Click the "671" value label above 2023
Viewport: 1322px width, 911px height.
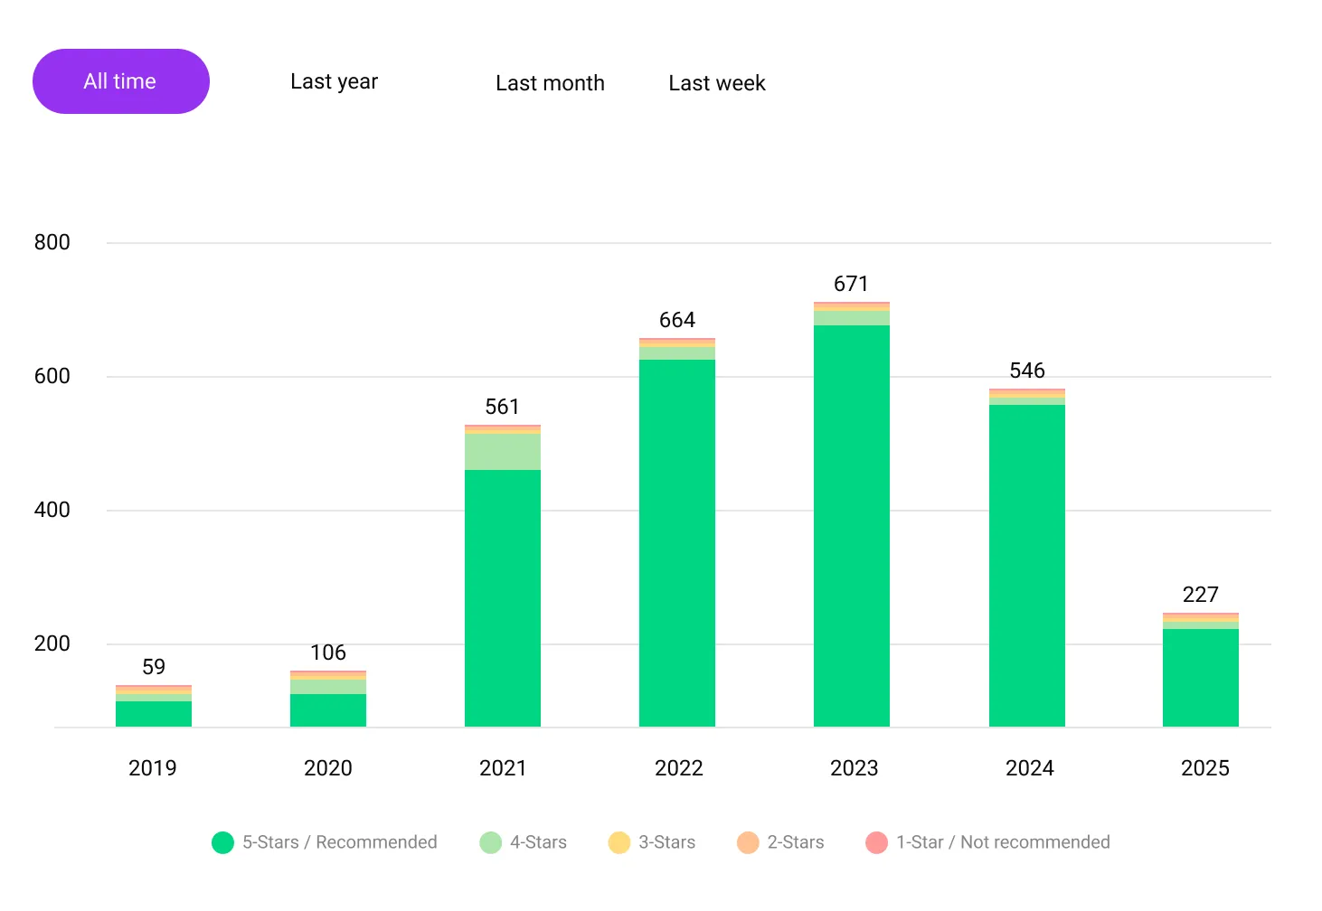point(850,283)
